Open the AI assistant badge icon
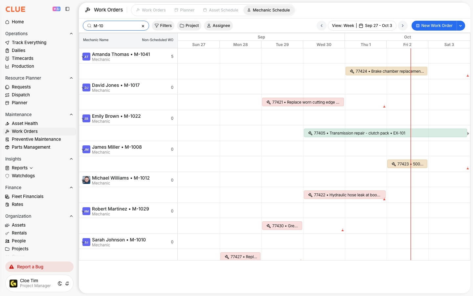Image resolution: width=473 pixels, height=296 pixels. pos(56,9)
